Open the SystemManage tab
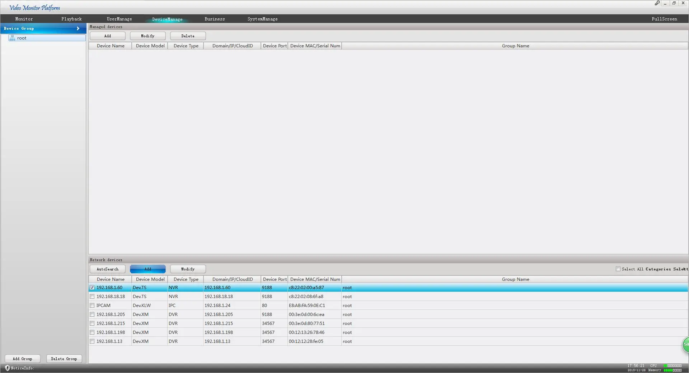Image resolution: width=689 pixels, height=373 pixels. (262, 19)
